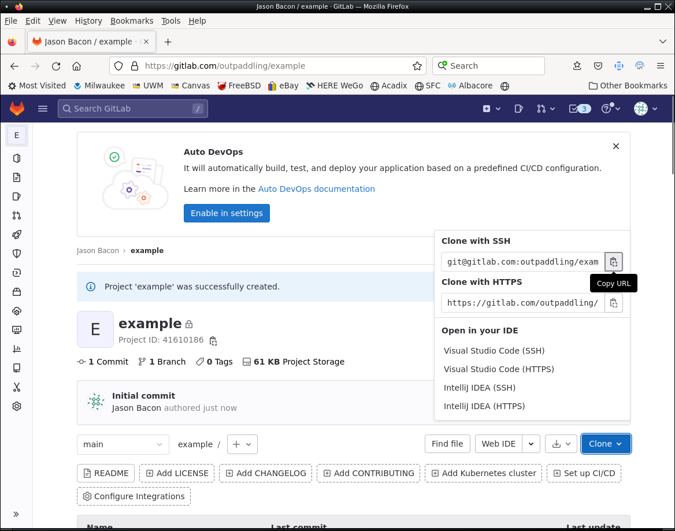Viewport: 675px width, 531px height.
Task: Open the Bookmarks menu
Action: [x=132, y=21]
